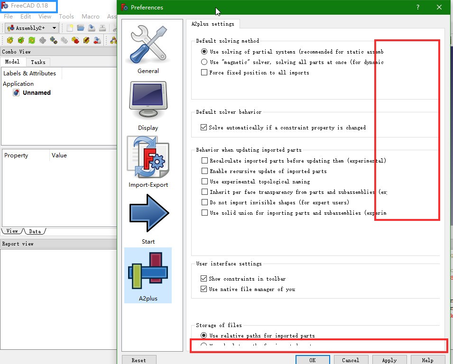Enable Force fixed position to all imports
The height and width of the screenshot is (364, 453).
click(204, 73)
